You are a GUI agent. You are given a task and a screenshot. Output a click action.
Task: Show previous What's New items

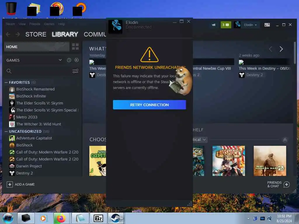click(270, 49)
